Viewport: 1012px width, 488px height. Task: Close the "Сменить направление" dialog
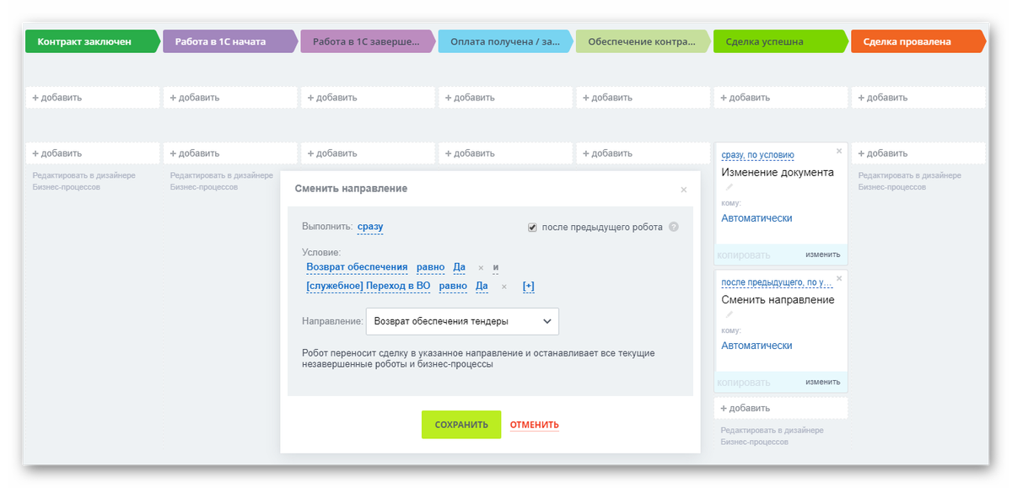(684, 190)
